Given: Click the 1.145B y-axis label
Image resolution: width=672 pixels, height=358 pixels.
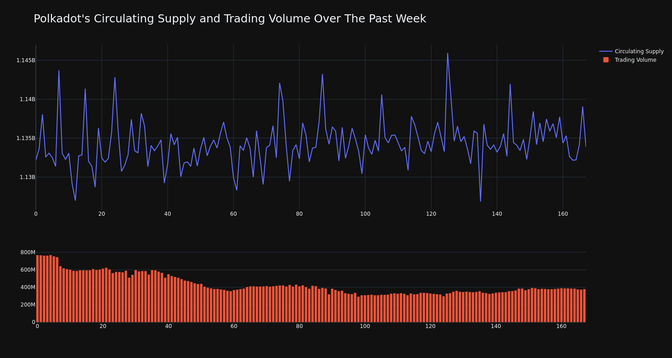Looking at the screenshot, I should coord(26,60).
